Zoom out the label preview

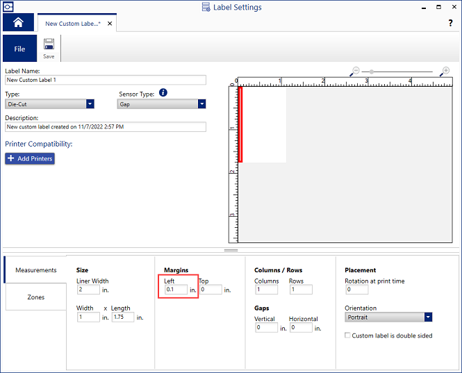tap(354, 72)
